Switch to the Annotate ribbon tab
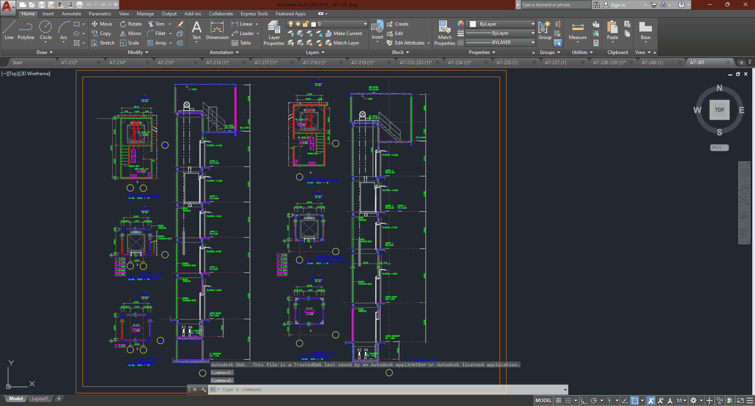Viewport: 755px width, 406px height. click(x=71, y=14)
